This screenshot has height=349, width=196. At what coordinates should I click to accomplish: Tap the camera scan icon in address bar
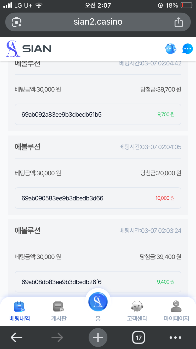16,22
